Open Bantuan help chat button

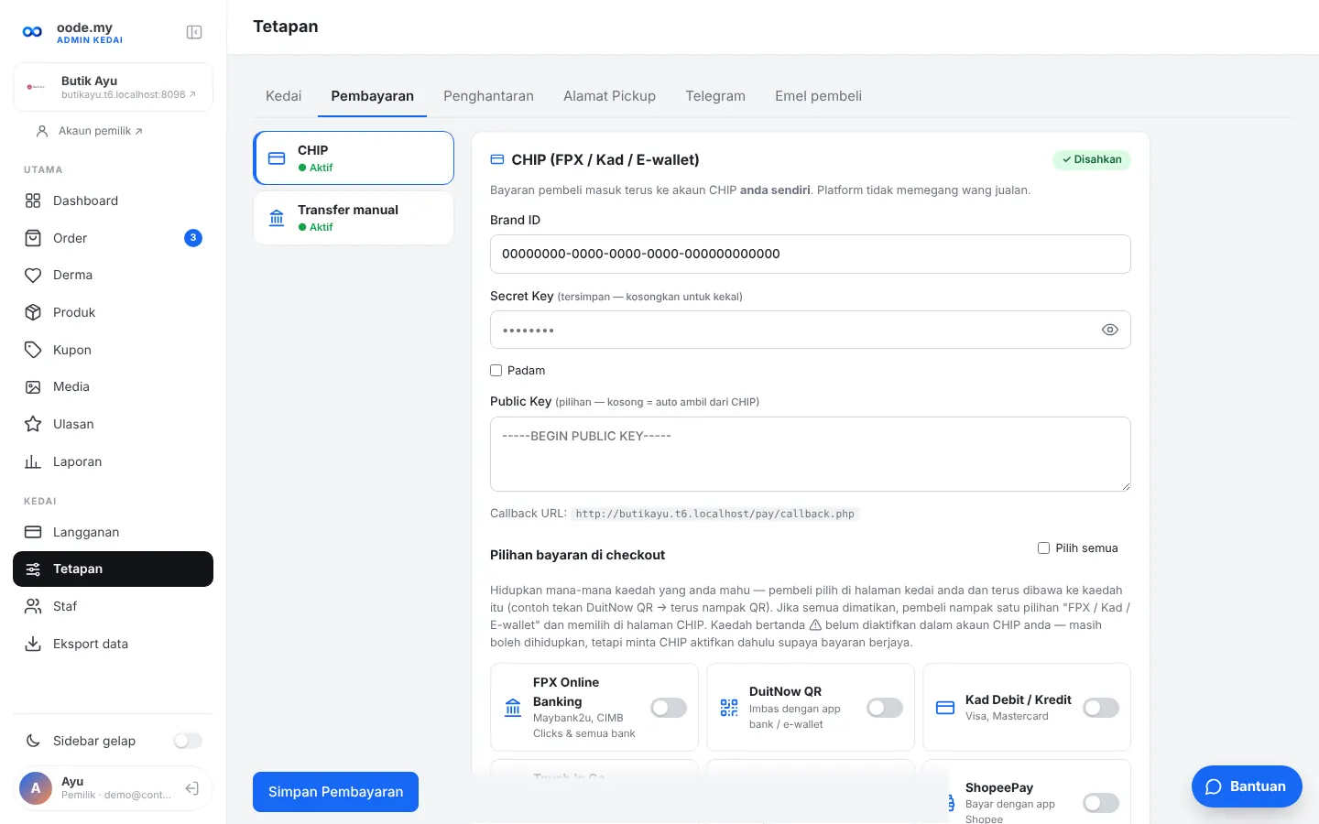pos(1247,786)
